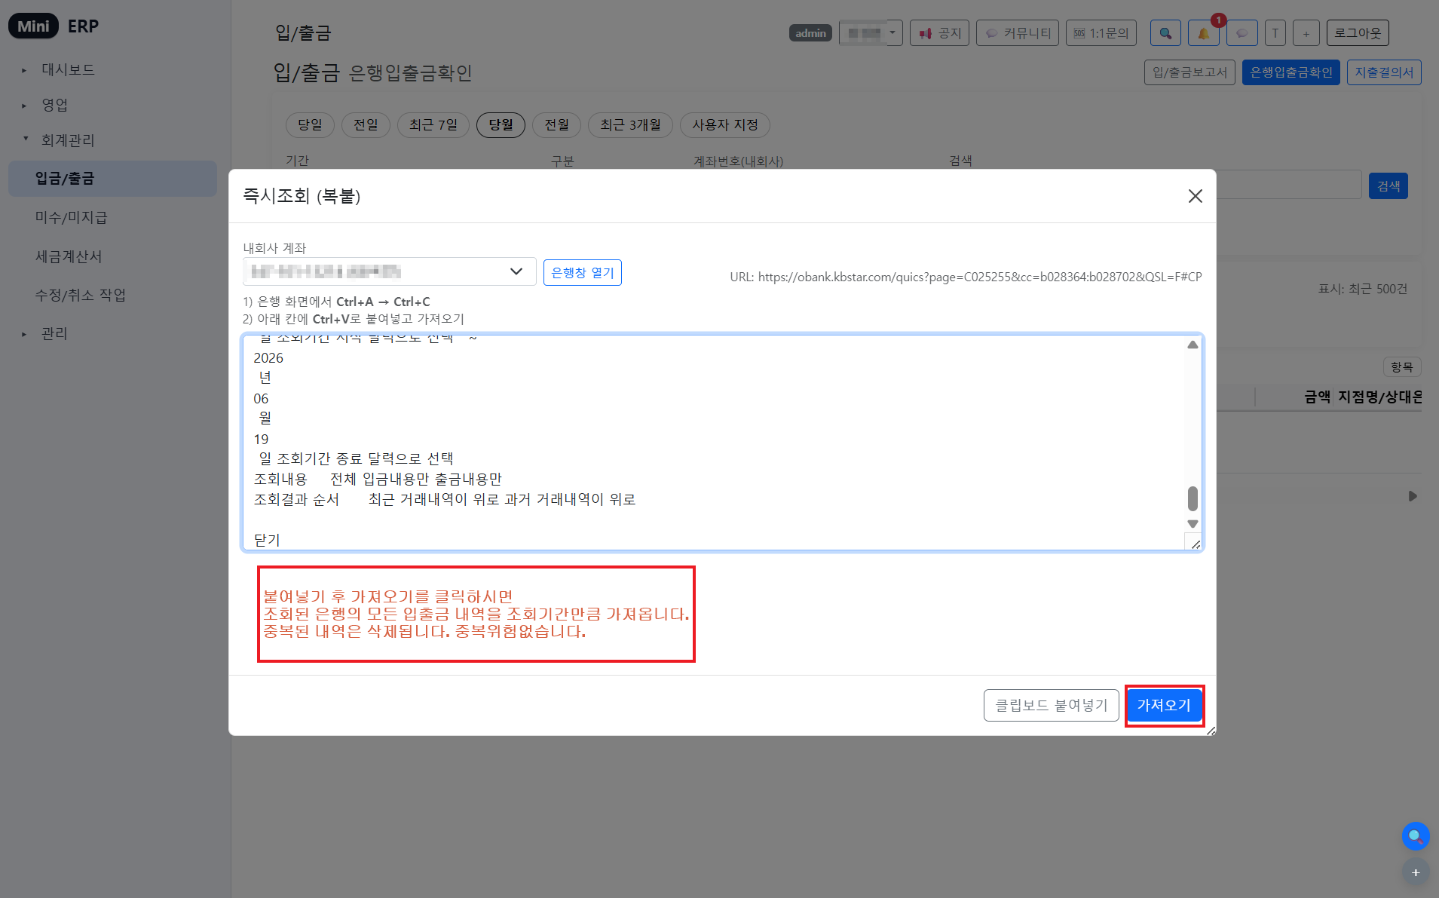Screen dimensions: 1439x898
Task: Click the T text-size icon button
Action: [x=1275, y=33]
